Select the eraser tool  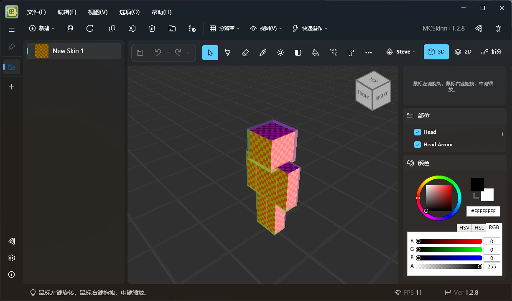245,52
